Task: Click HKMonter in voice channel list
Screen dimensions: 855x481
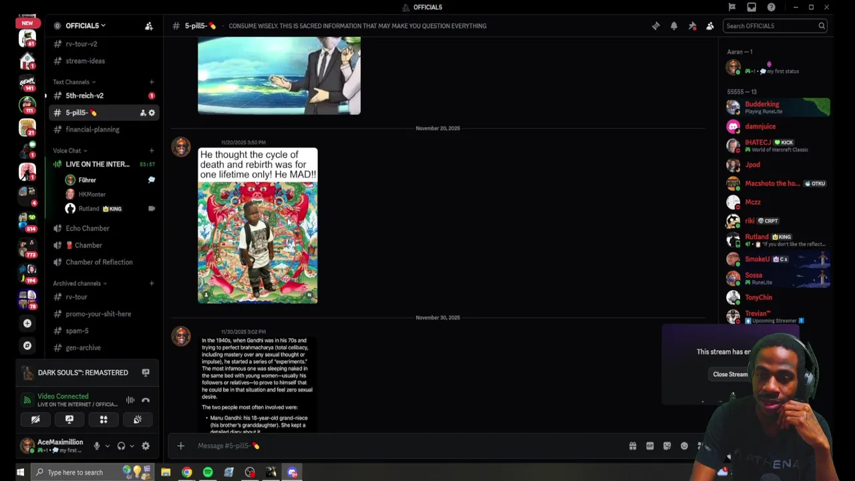Action: point(110,194)
